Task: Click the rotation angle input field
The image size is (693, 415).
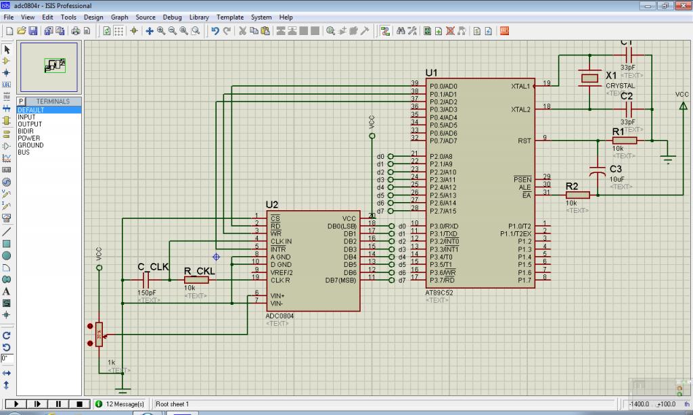Action: (x=7, y=358)
